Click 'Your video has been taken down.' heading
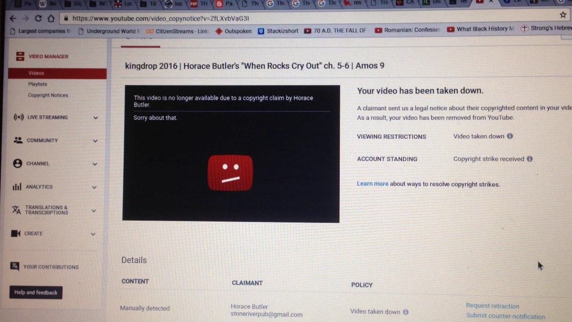This screenshot has width=572, height=322. pos(420,90)
